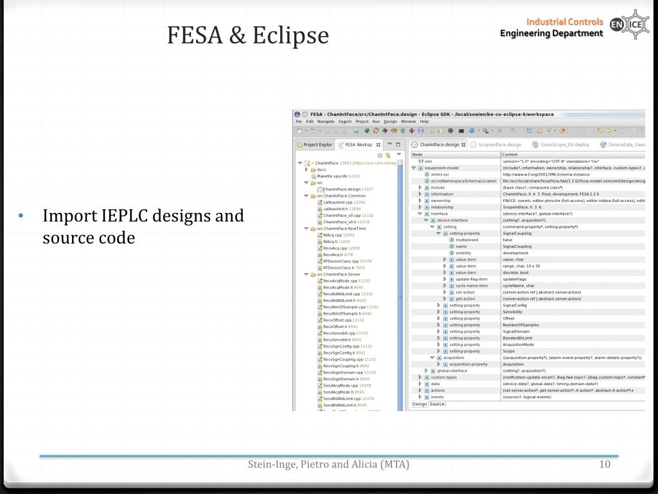Close the ChanIntFace.design editor tab
This screenshot has width=658, height=494.
463,145
